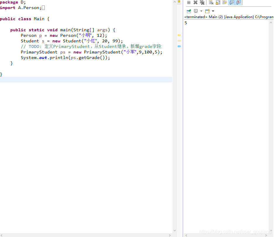Click 'getGrade()' method call
Screen dimensions: 274x237
coord(92,58)
